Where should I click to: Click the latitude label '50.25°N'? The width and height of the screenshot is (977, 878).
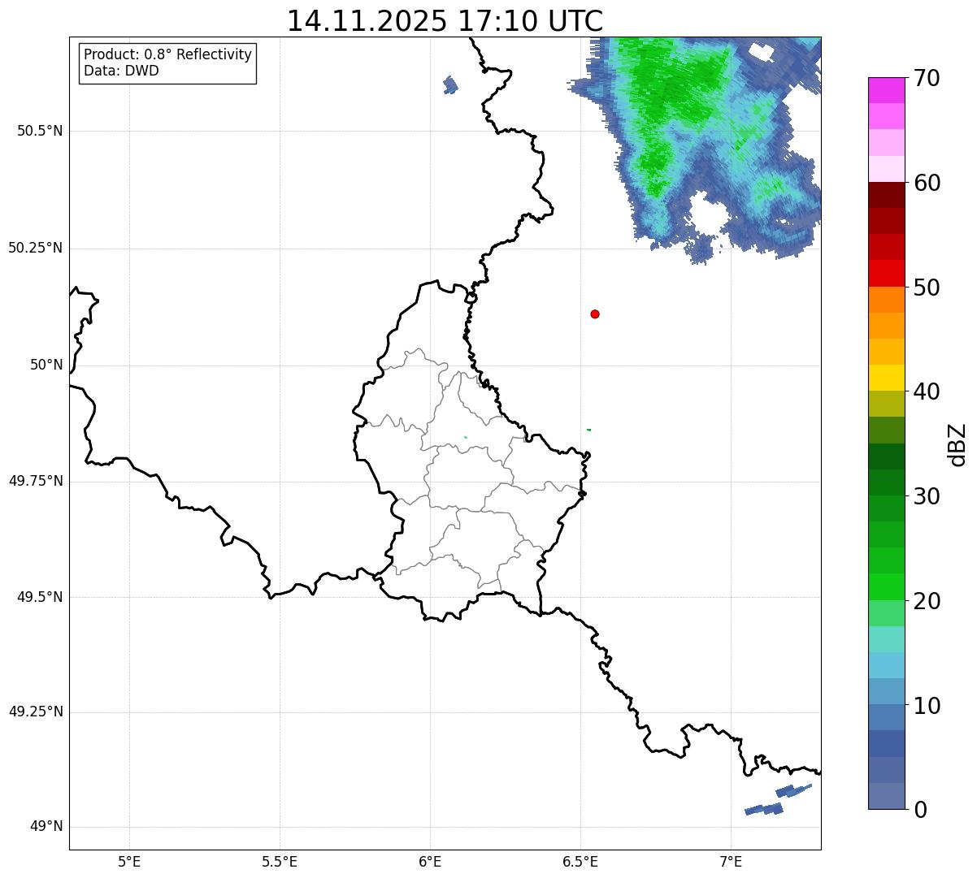[36, 248]
